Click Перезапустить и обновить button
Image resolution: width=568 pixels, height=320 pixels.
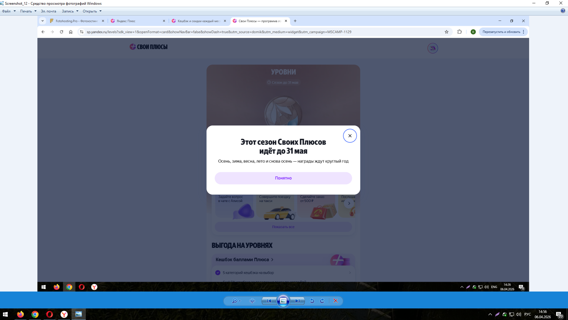point(501,32)
